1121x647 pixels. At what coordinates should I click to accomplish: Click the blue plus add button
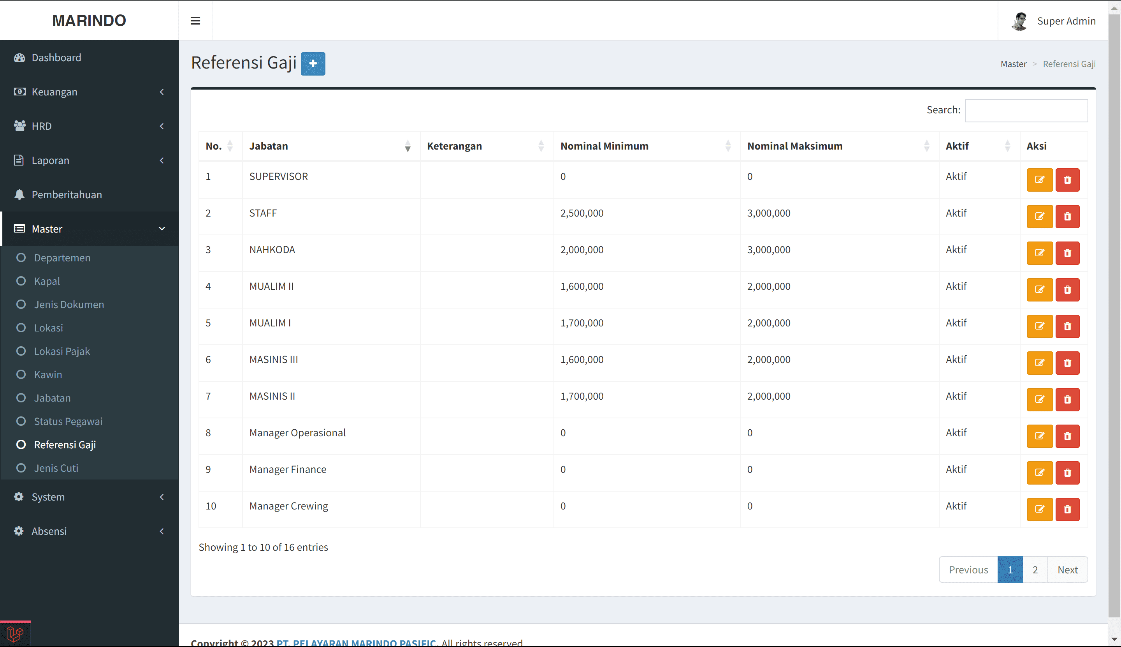(x=313, y=63)
